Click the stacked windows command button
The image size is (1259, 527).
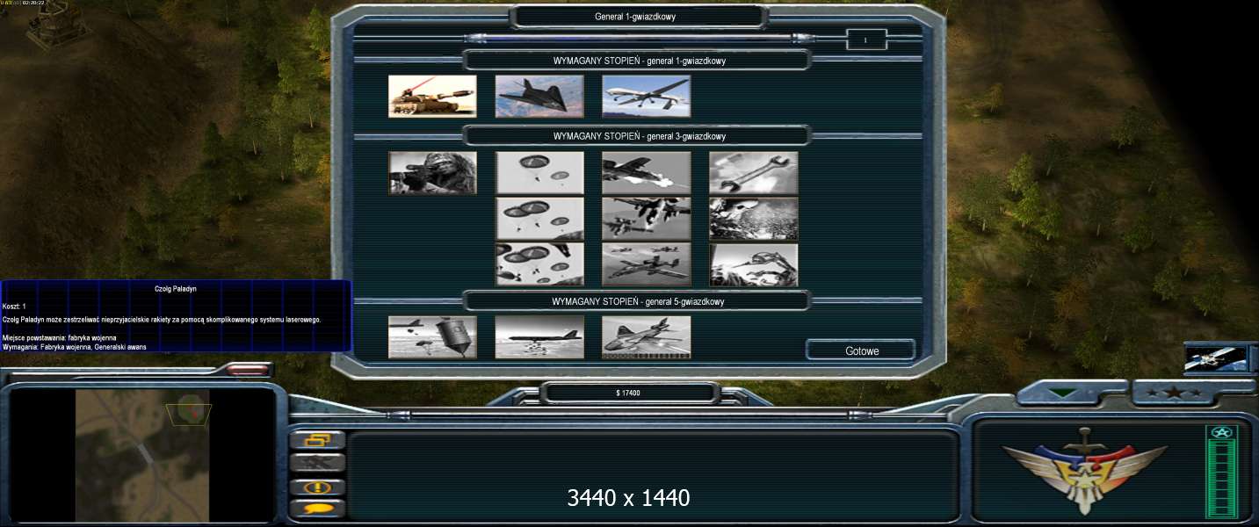point(317,440)
